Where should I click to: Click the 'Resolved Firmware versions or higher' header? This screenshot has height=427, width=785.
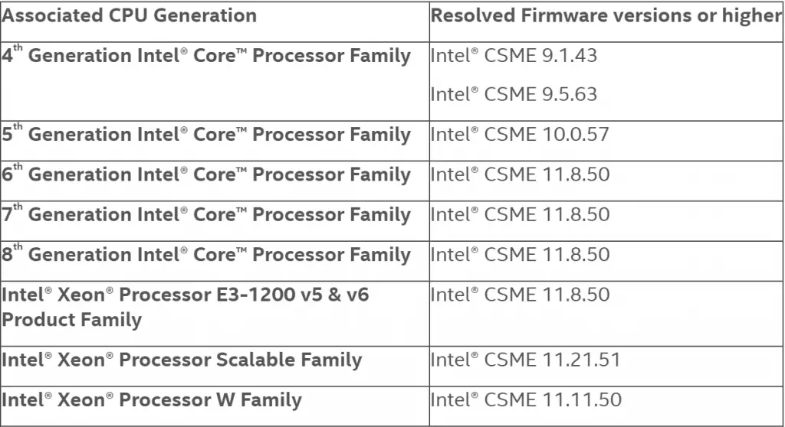click(606, 15)
